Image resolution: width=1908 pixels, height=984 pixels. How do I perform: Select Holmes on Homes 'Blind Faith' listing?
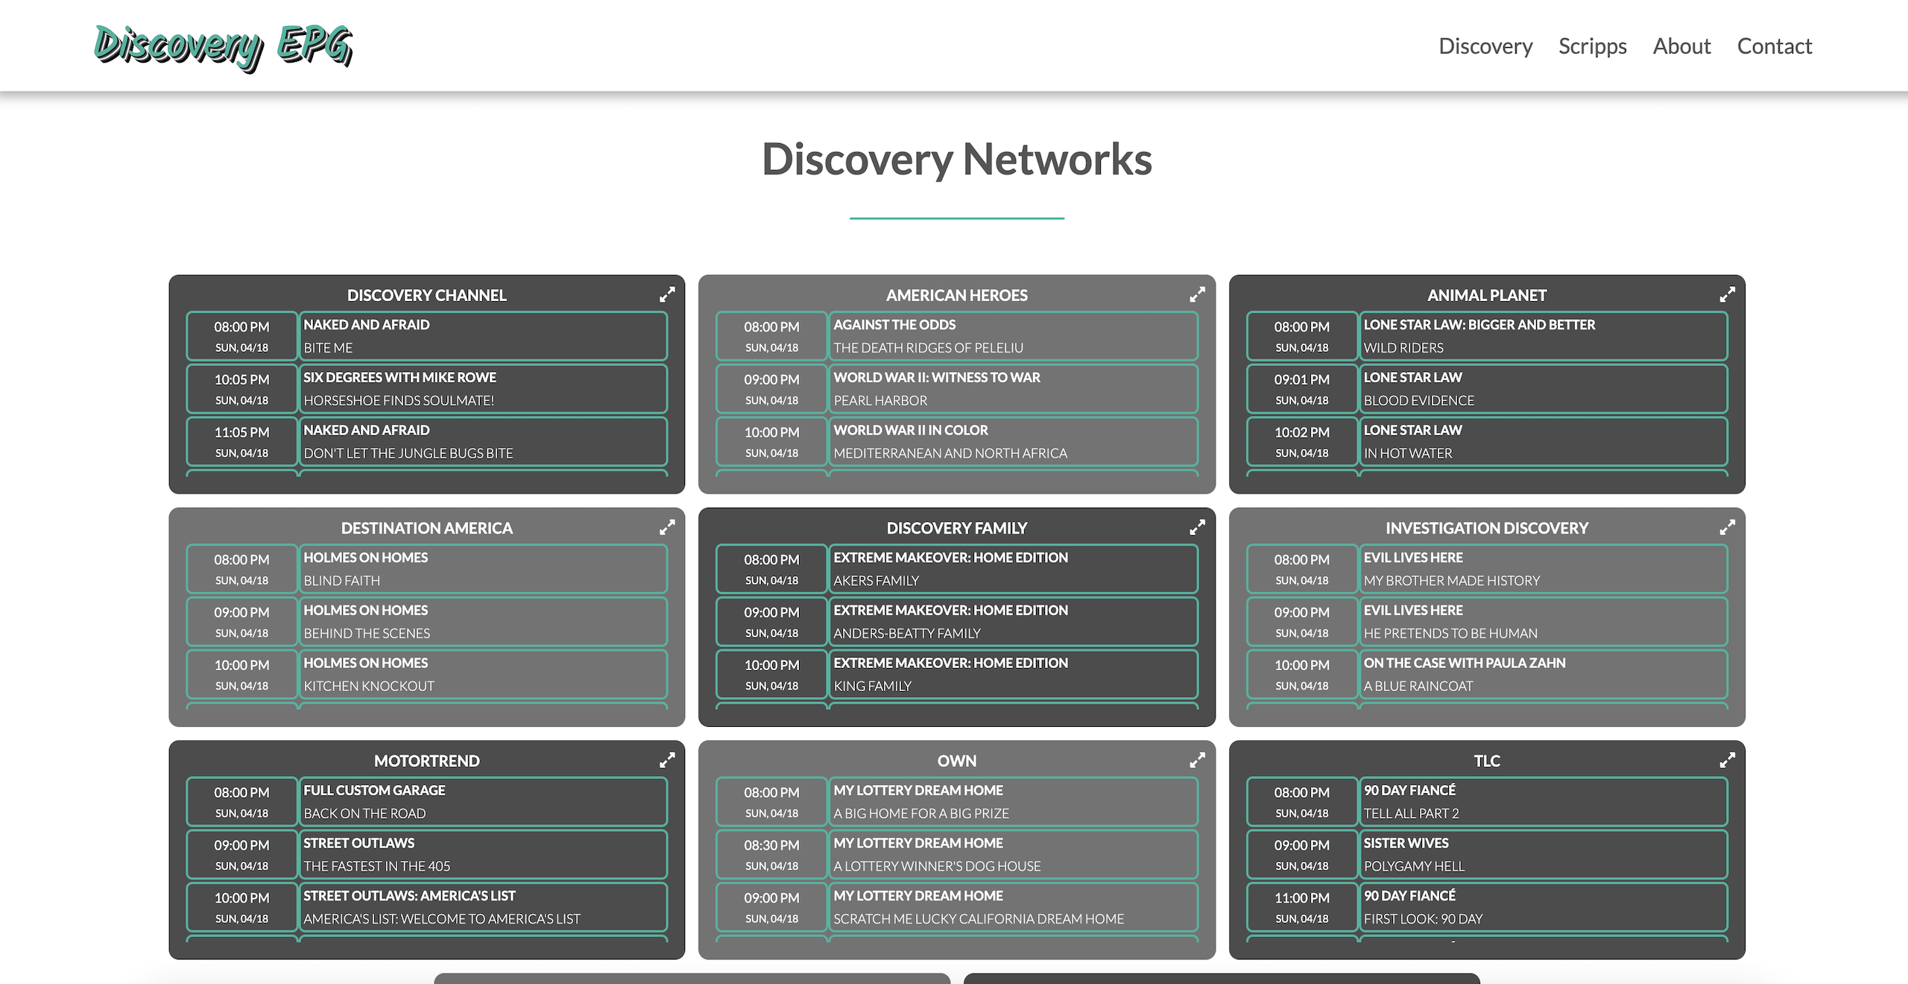tap(483, 568)
